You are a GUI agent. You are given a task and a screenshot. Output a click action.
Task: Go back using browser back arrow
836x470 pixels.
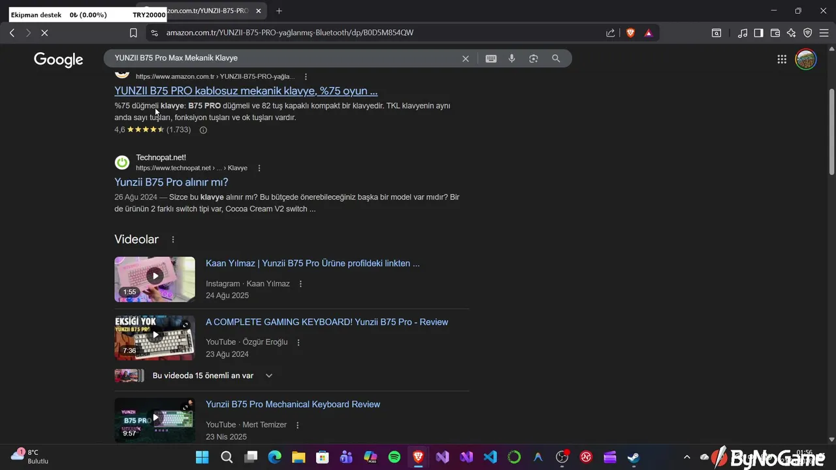(12, 33)
